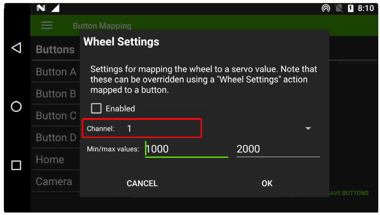Tap the cellular signal status icon
This screenshot has width=380, height=215.
(55, 9)
